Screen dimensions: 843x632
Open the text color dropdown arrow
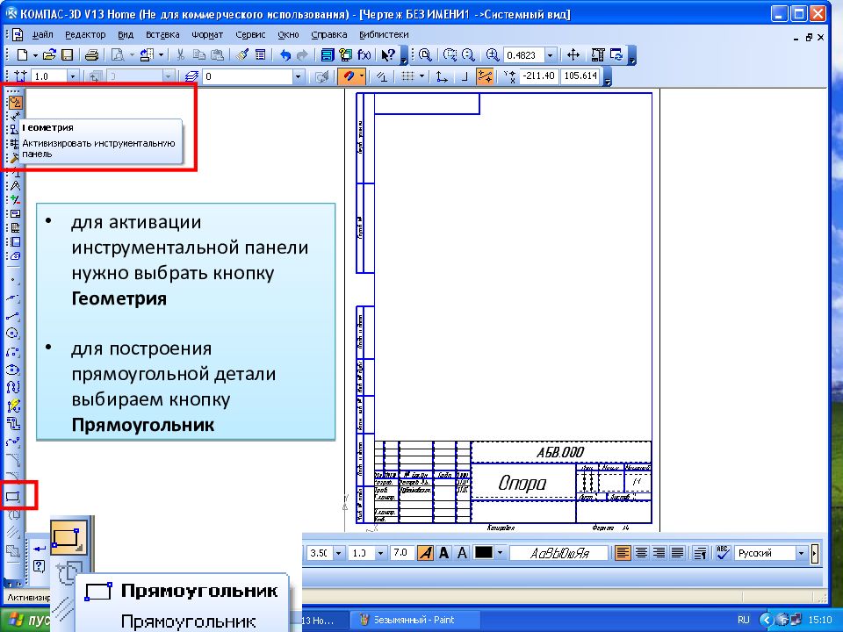(x=500, y=552)
